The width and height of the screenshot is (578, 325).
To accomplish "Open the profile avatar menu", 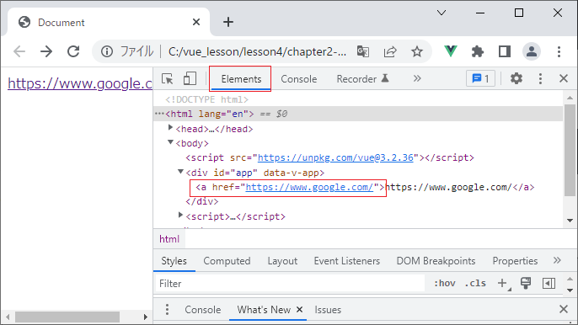I will tap(532, 51).
